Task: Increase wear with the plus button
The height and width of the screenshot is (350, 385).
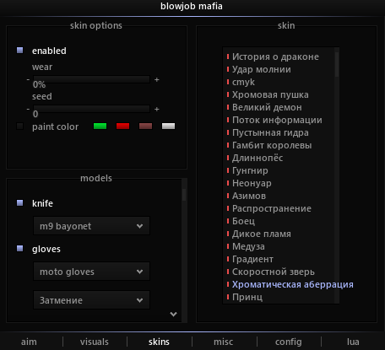Action: 157,80
